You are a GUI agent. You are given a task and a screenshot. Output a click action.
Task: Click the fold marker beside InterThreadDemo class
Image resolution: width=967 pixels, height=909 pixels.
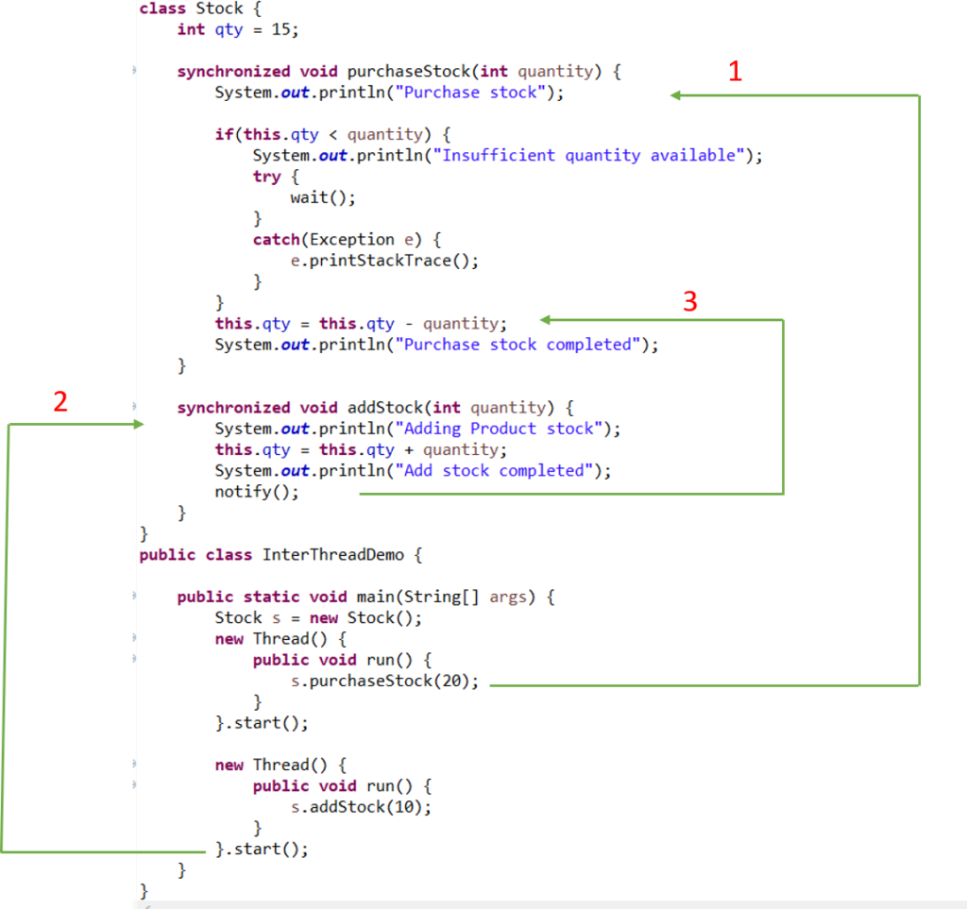click(137, 554)
